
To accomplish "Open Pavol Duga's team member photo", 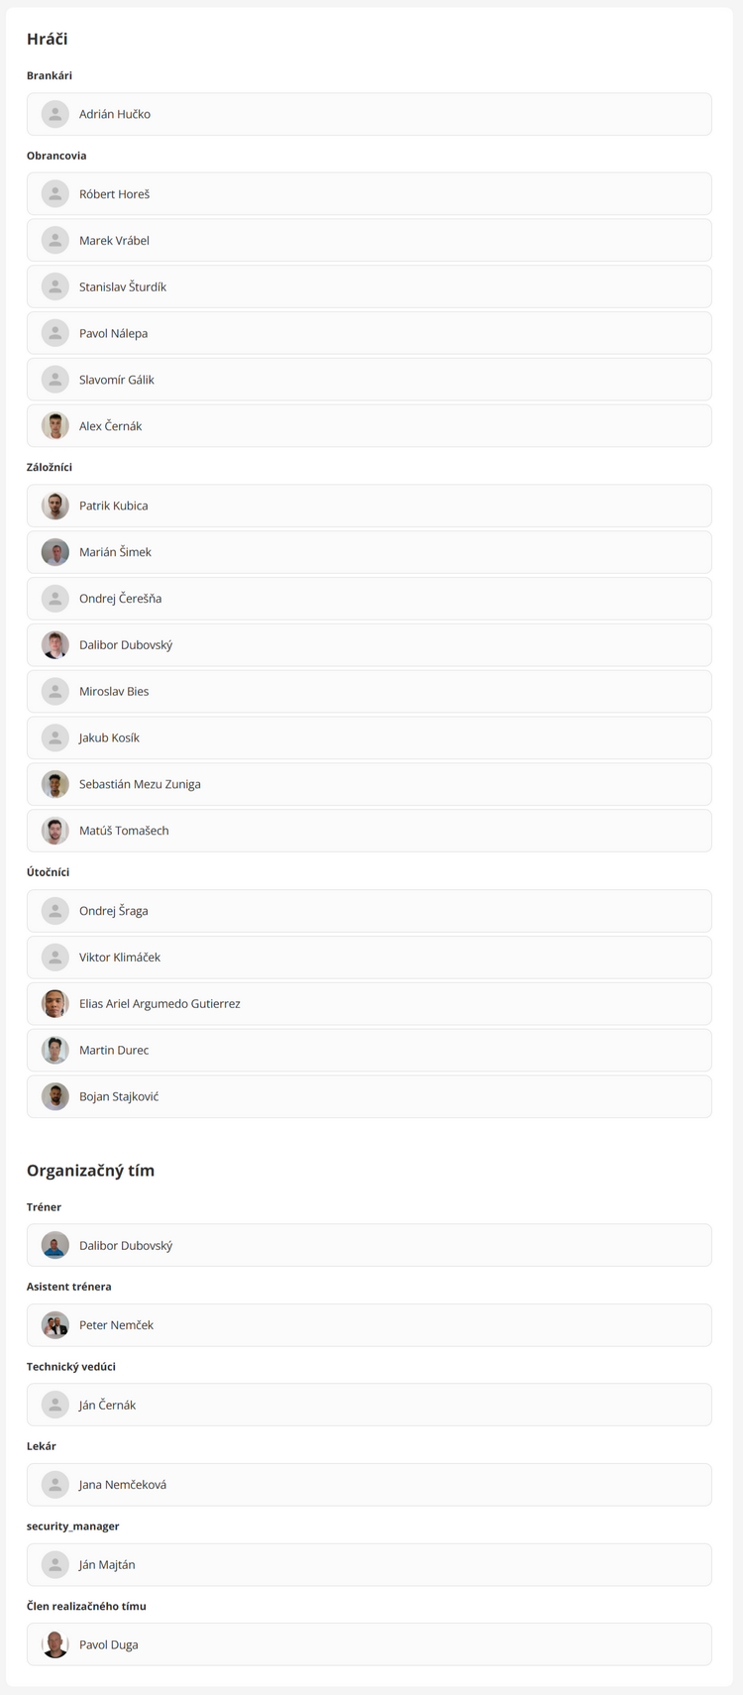I will click(54, 1643).
